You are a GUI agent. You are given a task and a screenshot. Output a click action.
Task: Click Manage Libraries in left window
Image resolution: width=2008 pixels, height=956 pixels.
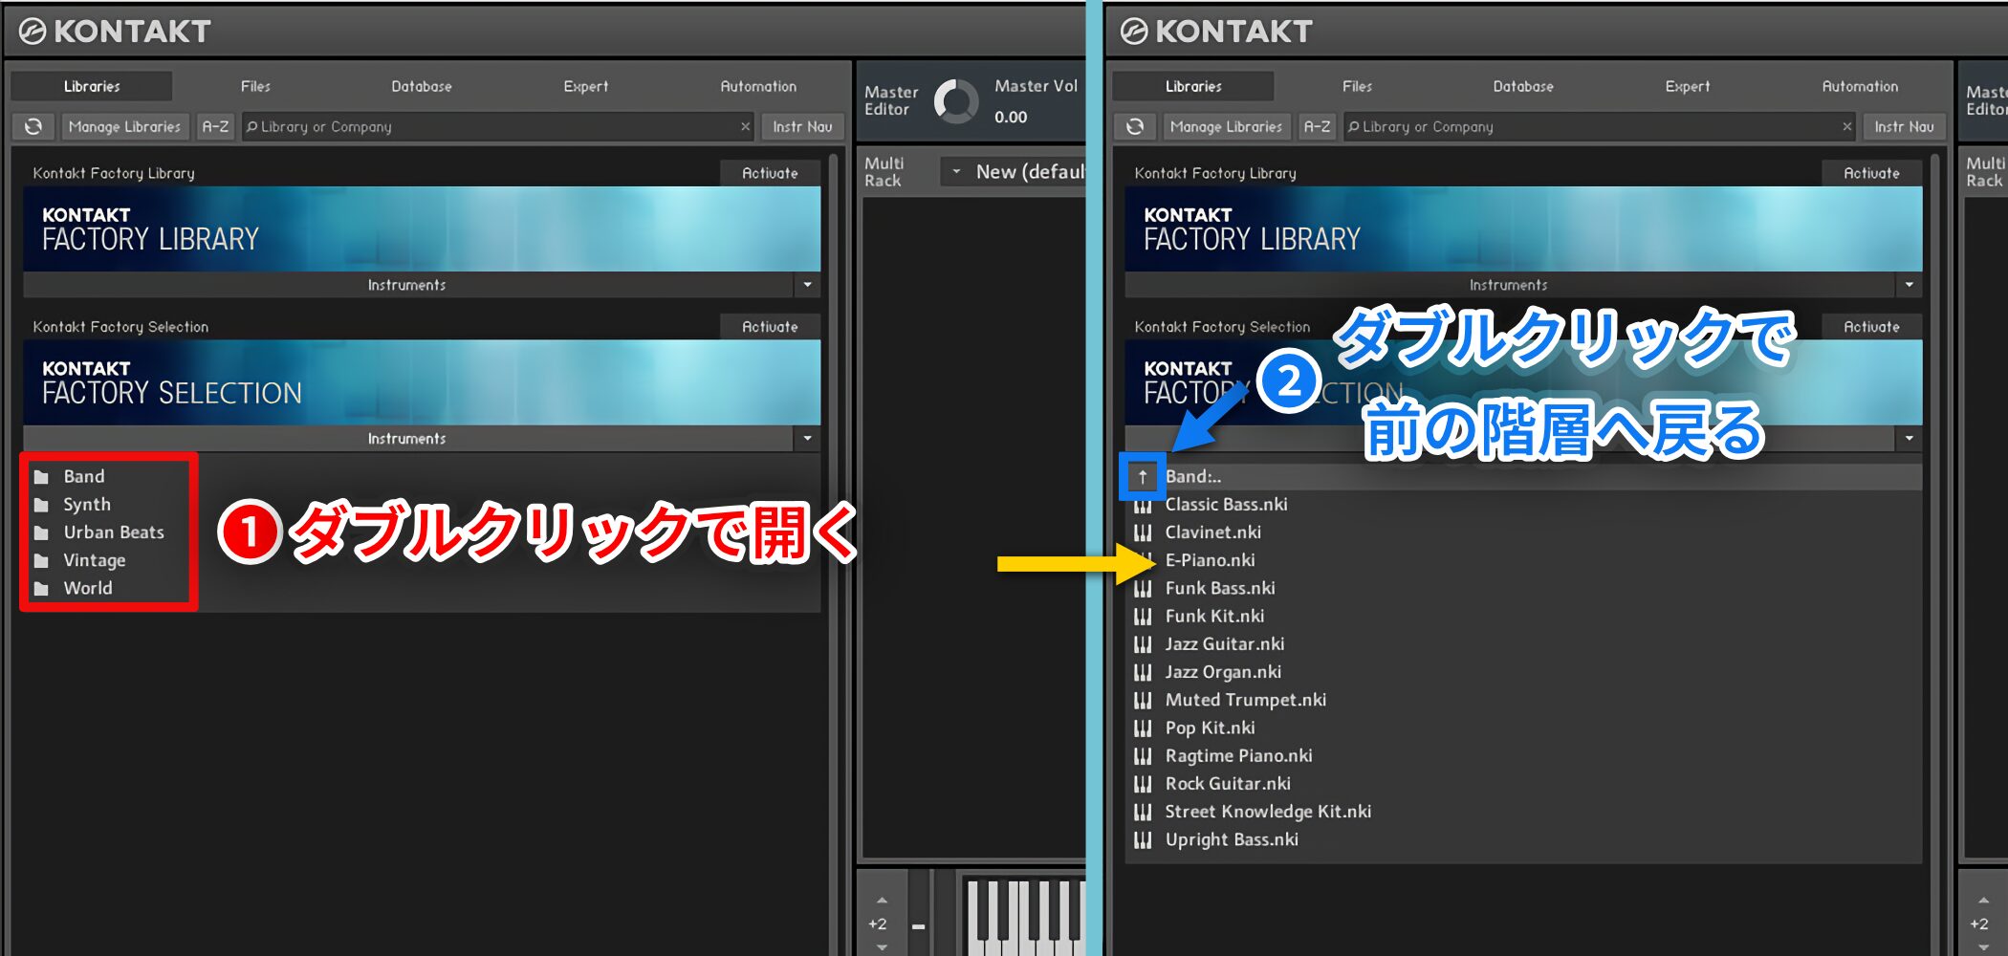tap(124, 126)
